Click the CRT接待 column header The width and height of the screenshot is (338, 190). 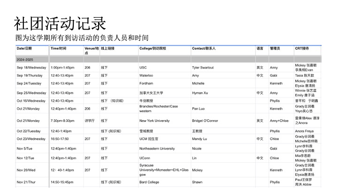pos(302,48)
